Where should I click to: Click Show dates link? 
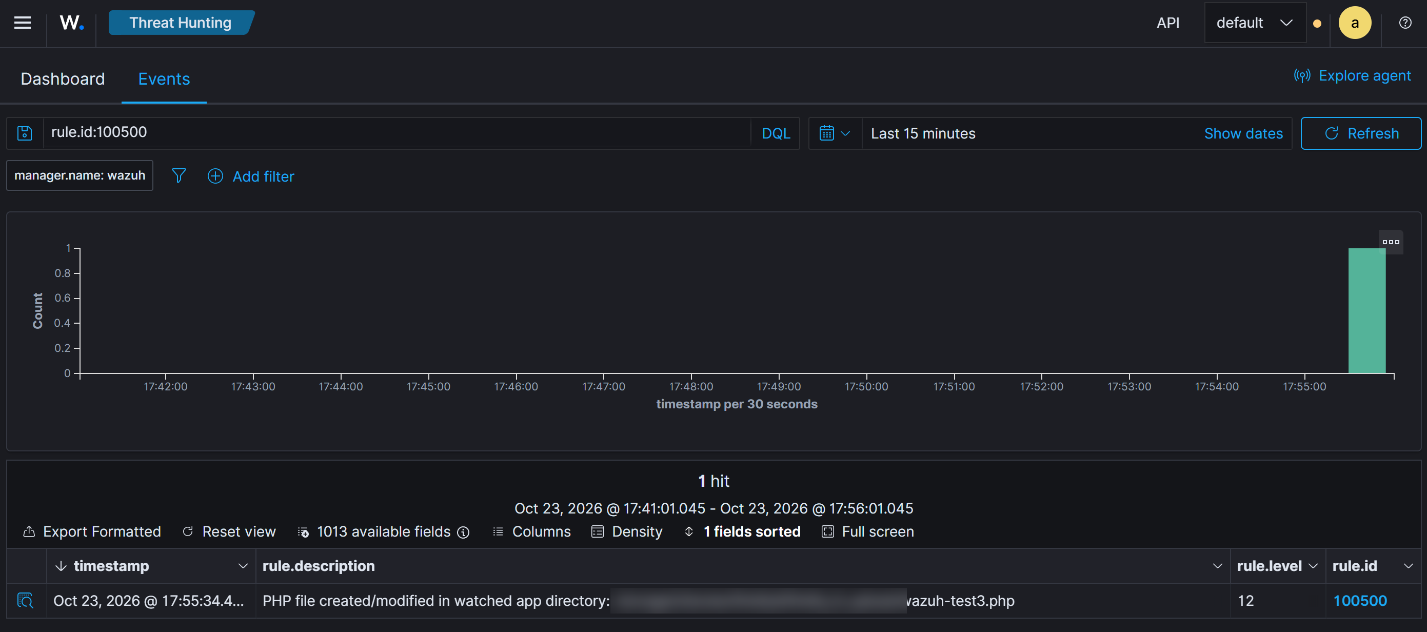[1243, 133]
